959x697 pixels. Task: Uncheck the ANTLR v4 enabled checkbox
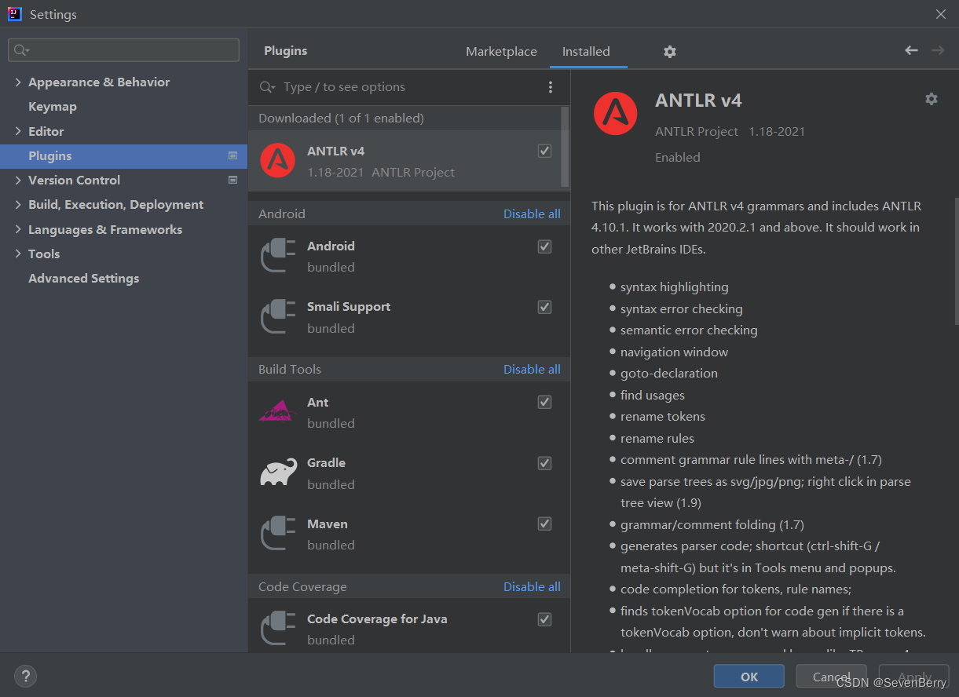click(x=544, y=151)
